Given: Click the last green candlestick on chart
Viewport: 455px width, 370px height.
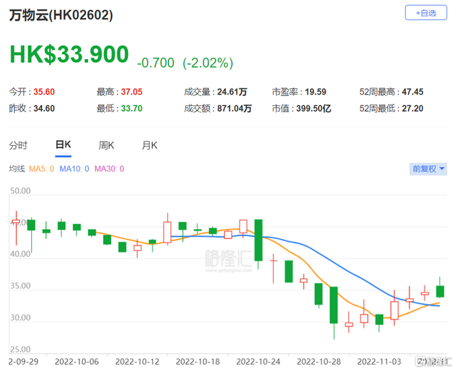Looking at the screenshot, I should pos(440,291).
